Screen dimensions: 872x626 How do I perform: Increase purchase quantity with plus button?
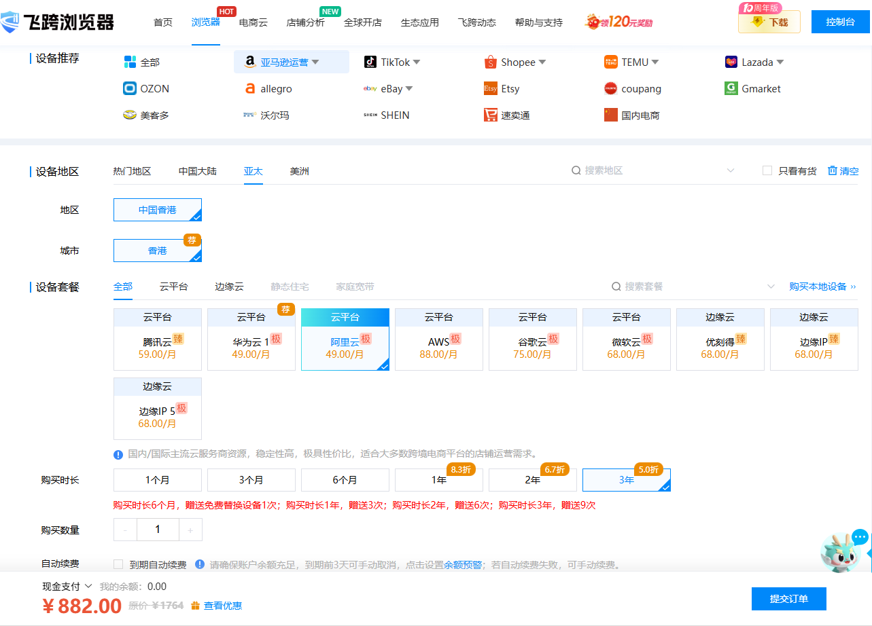point(190,530)
